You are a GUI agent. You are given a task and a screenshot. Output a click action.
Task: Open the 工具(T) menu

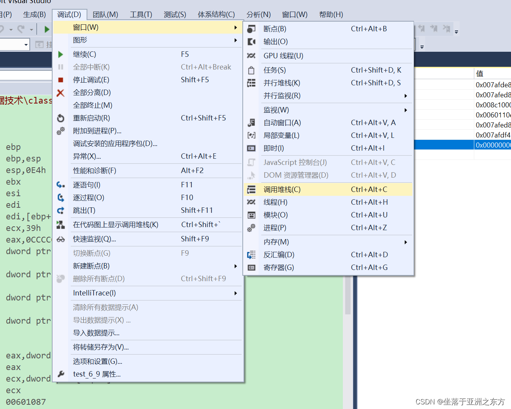(x=141, y=15)
